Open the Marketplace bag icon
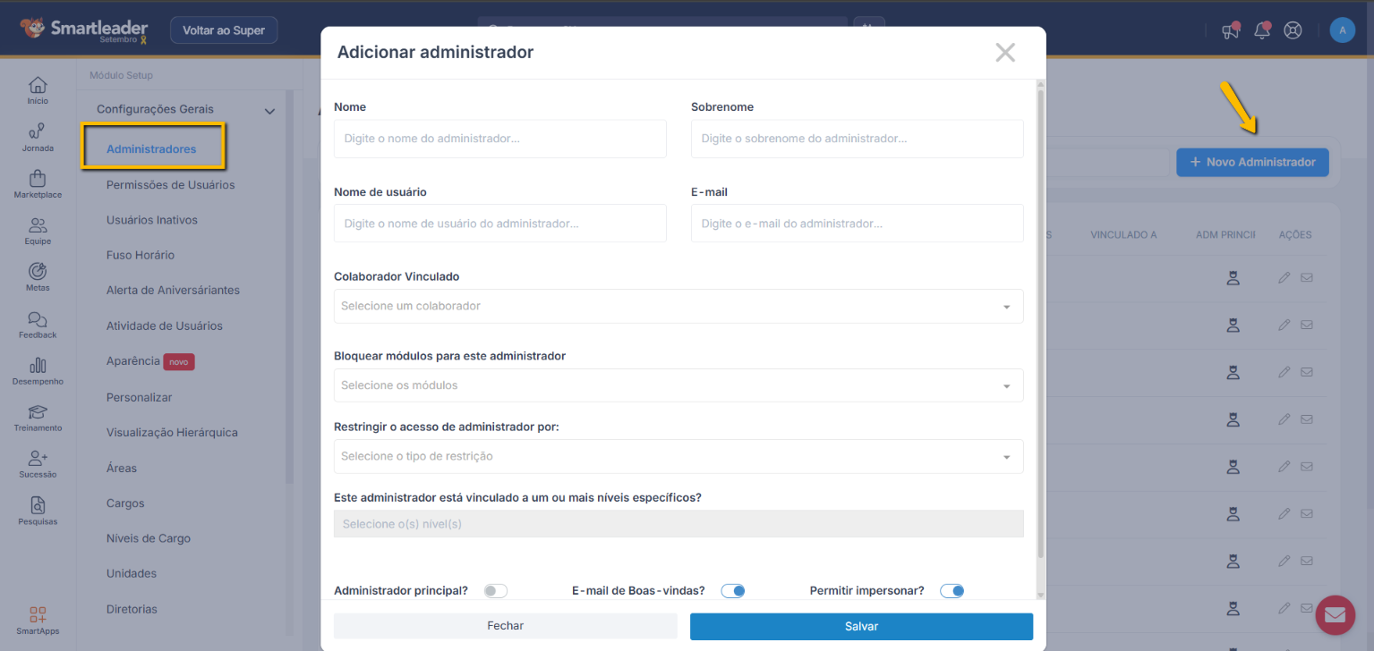This screenshot has height=651, width=1374. pos(38,179)
